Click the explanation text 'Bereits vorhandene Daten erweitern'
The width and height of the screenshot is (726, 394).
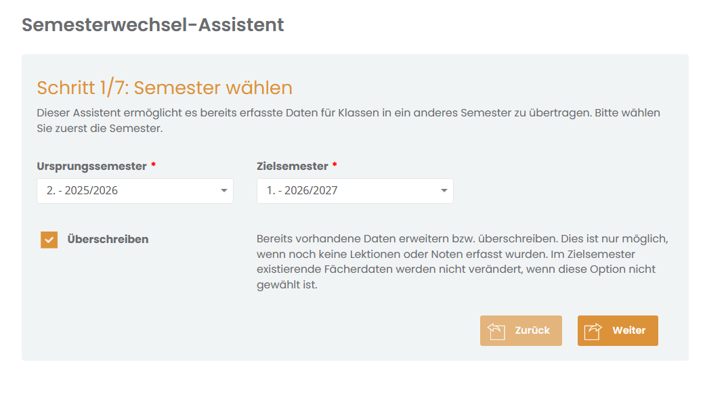[463, 261]
